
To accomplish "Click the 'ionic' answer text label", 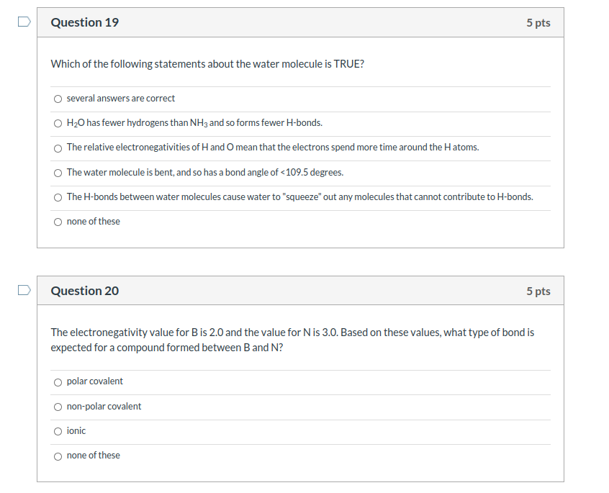I will (x=76, y=430).
